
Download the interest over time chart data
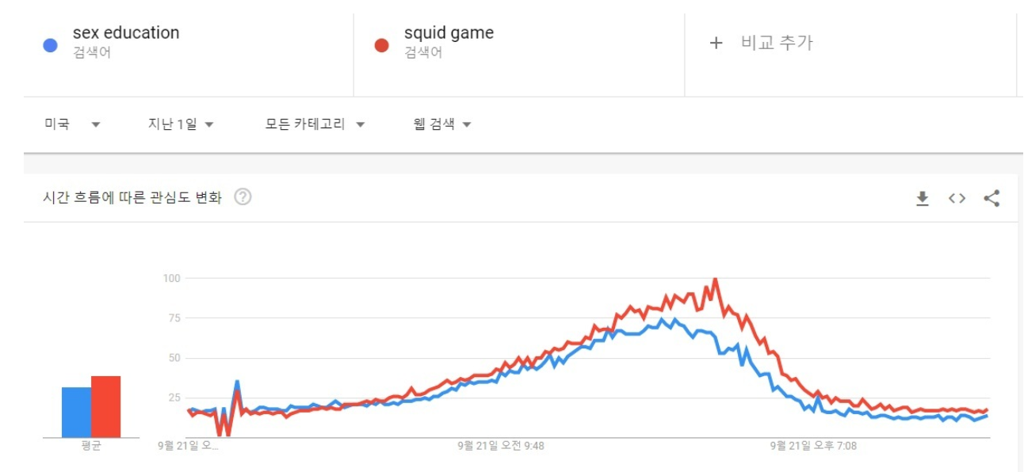923,198
